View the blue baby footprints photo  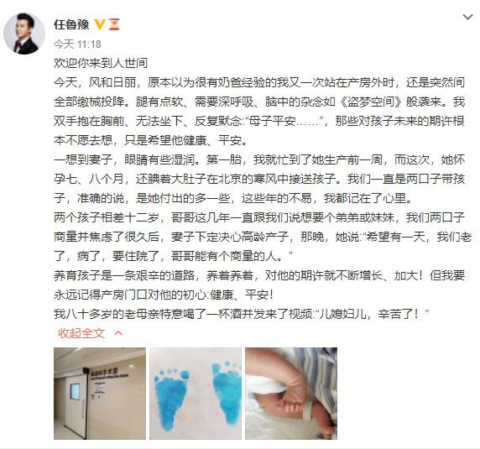(196, 394)
